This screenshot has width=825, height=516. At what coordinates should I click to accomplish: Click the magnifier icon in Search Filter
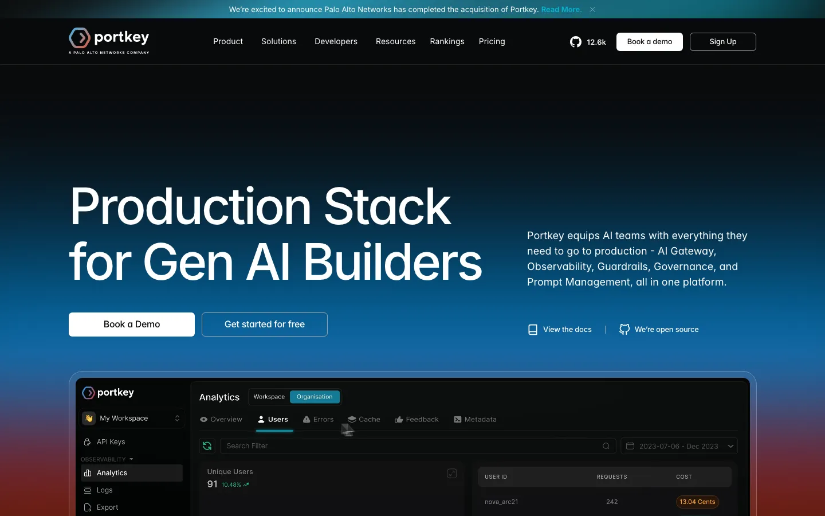click(x=606, y=446)
